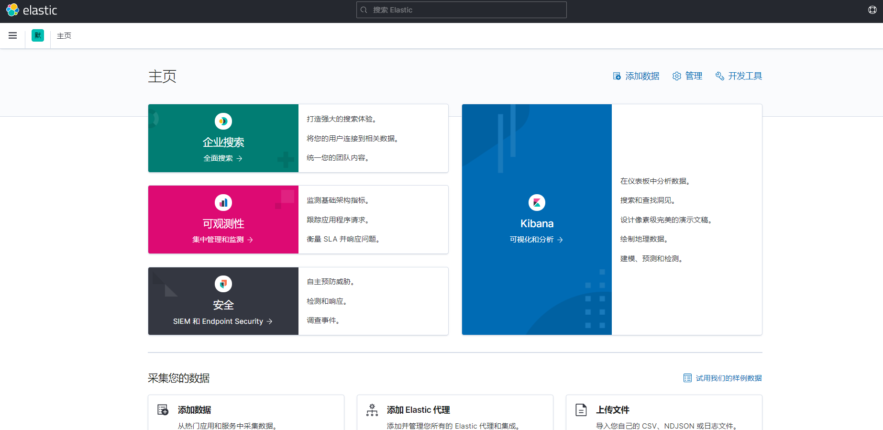Open the help menu icon at top right

tap(872, 10)
